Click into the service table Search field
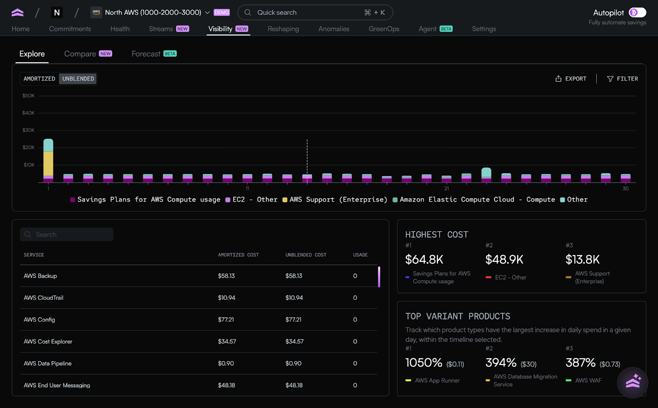Screen dimensions: 658x408 (x=66, y=234)
